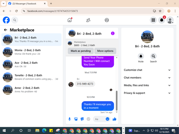Click the chat scroll up arrow

pos(117,58)
